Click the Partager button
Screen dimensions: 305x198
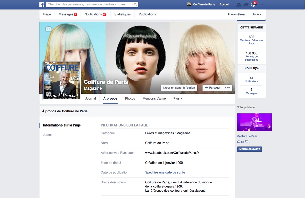212,88
